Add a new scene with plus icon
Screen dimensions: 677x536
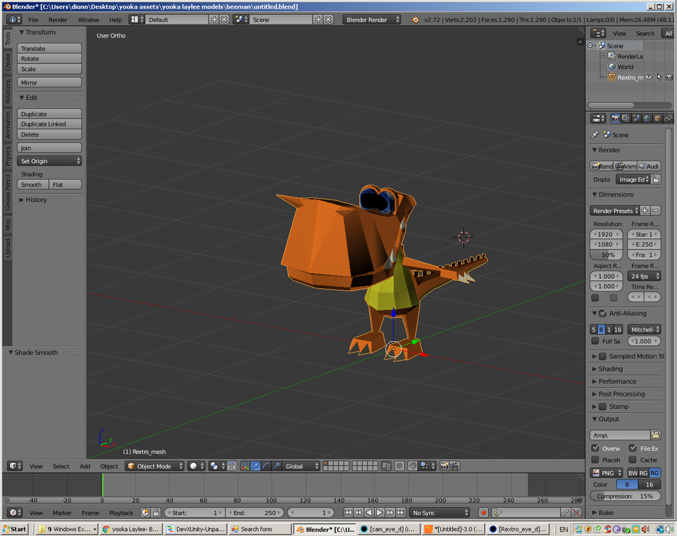tap(318, 20)
